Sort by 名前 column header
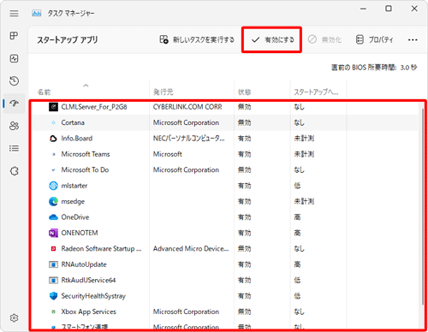Viewport: 428px width, 332px height. point(44,92)
